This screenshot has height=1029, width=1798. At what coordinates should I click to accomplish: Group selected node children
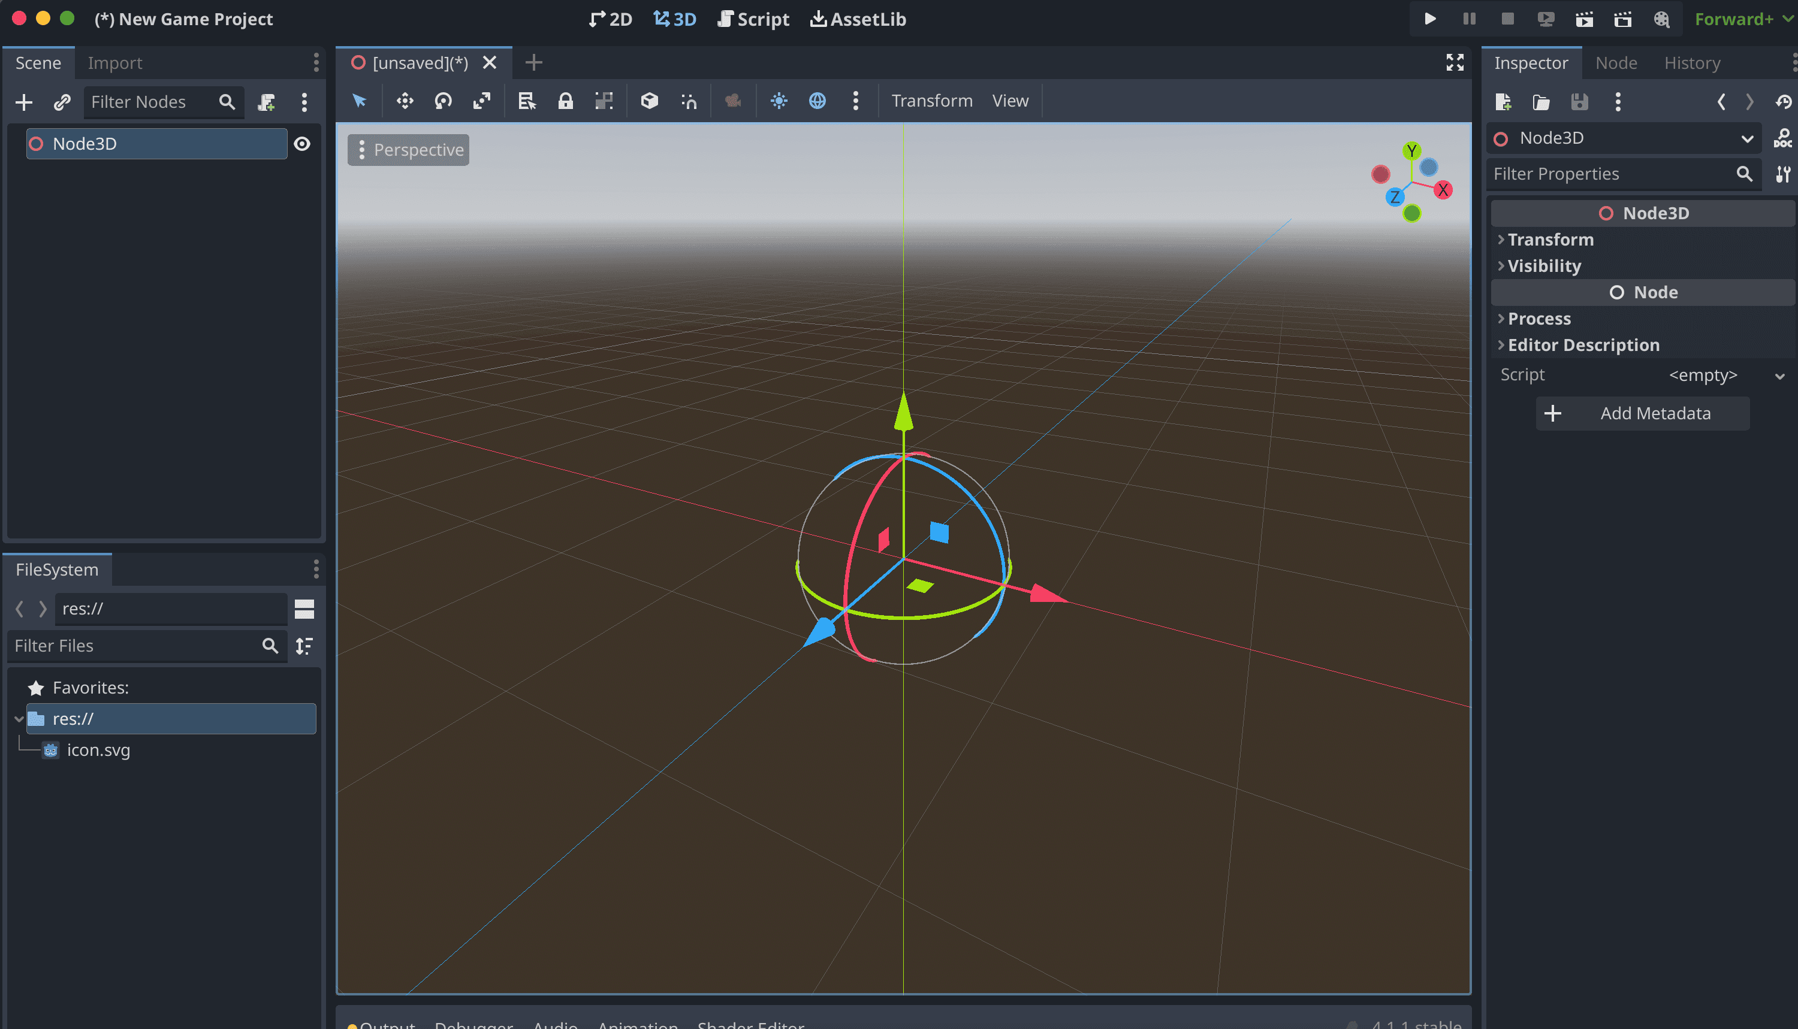pos(604,101)
